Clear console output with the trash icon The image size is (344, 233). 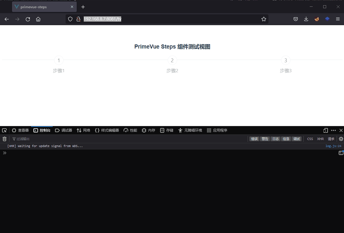(x=4, y=139)
